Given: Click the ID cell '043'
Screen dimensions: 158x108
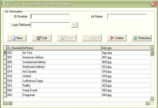Looking at the screenshot, I should [x=14, y=95].
